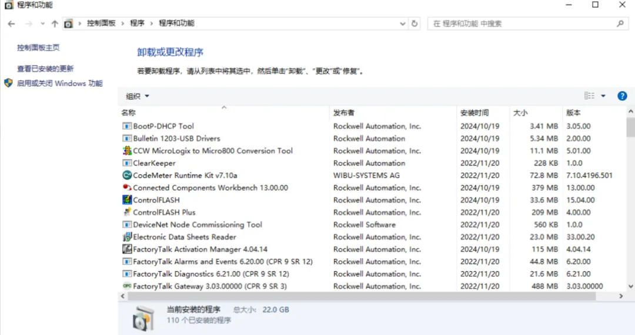Click 程序和功能 in the breadcrumb path

pos(176,23)
